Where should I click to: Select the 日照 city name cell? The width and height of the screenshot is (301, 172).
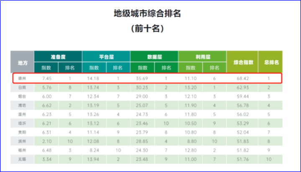(x=22, y=87)
